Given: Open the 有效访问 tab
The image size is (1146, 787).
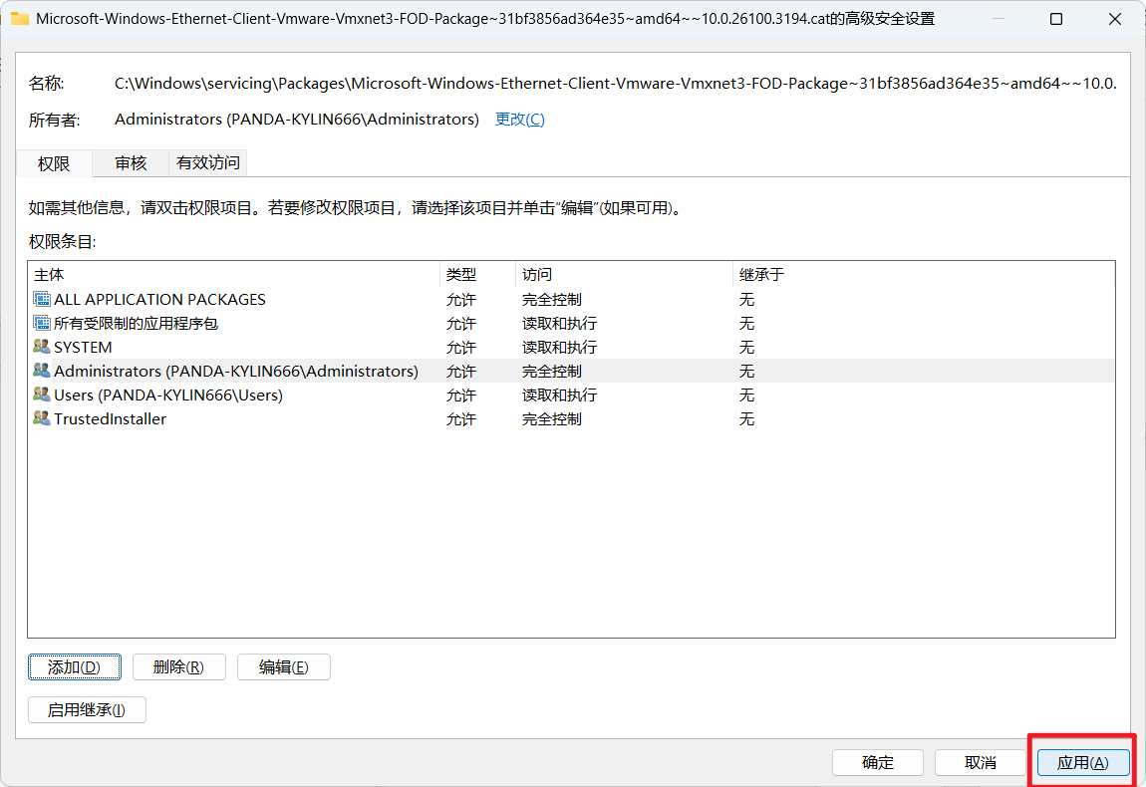Looking at the screenshot, I should [x=208, y=163].
